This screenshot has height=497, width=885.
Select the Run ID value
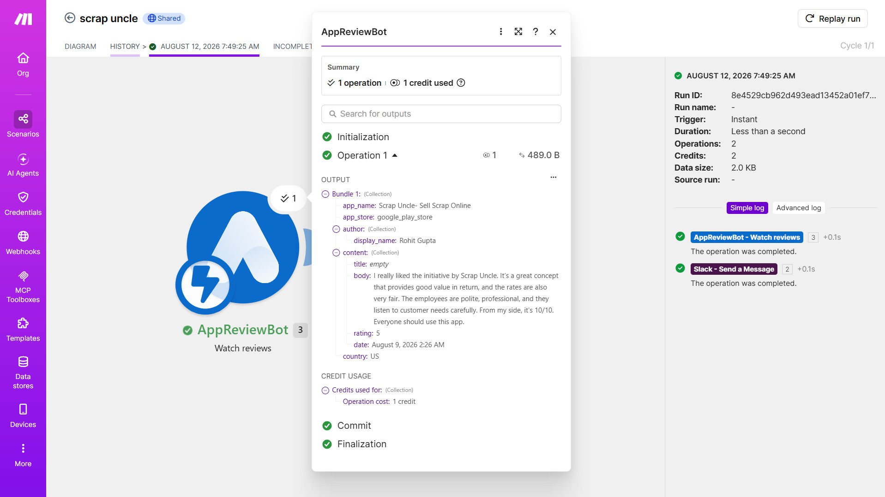point(803,95)
